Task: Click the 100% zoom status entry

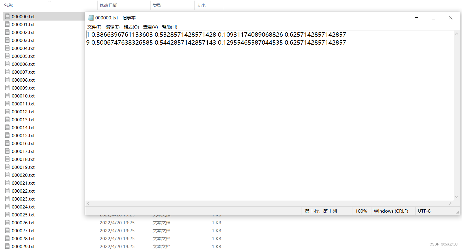Action: [x=361, y=211]
